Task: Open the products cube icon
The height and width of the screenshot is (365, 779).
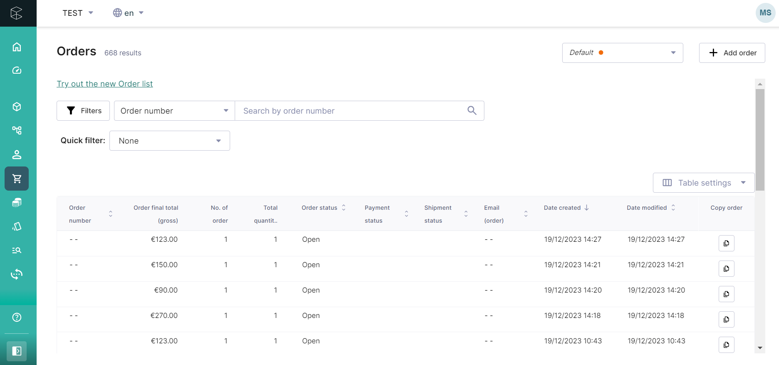Action: coord(17,107)
